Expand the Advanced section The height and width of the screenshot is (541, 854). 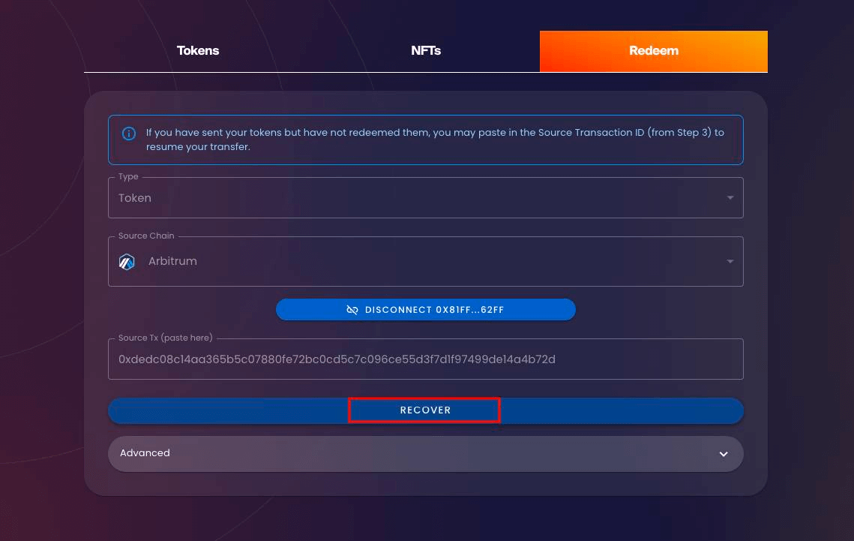coord(420,454)
